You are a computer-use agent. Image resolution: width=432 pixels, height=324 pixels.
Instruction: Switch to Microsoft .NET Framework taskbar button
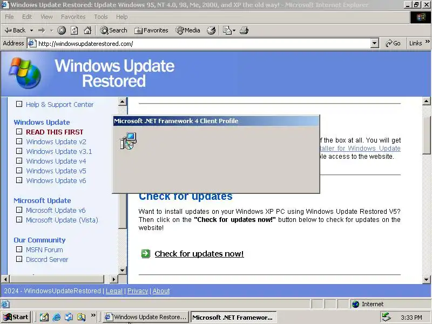234,317
